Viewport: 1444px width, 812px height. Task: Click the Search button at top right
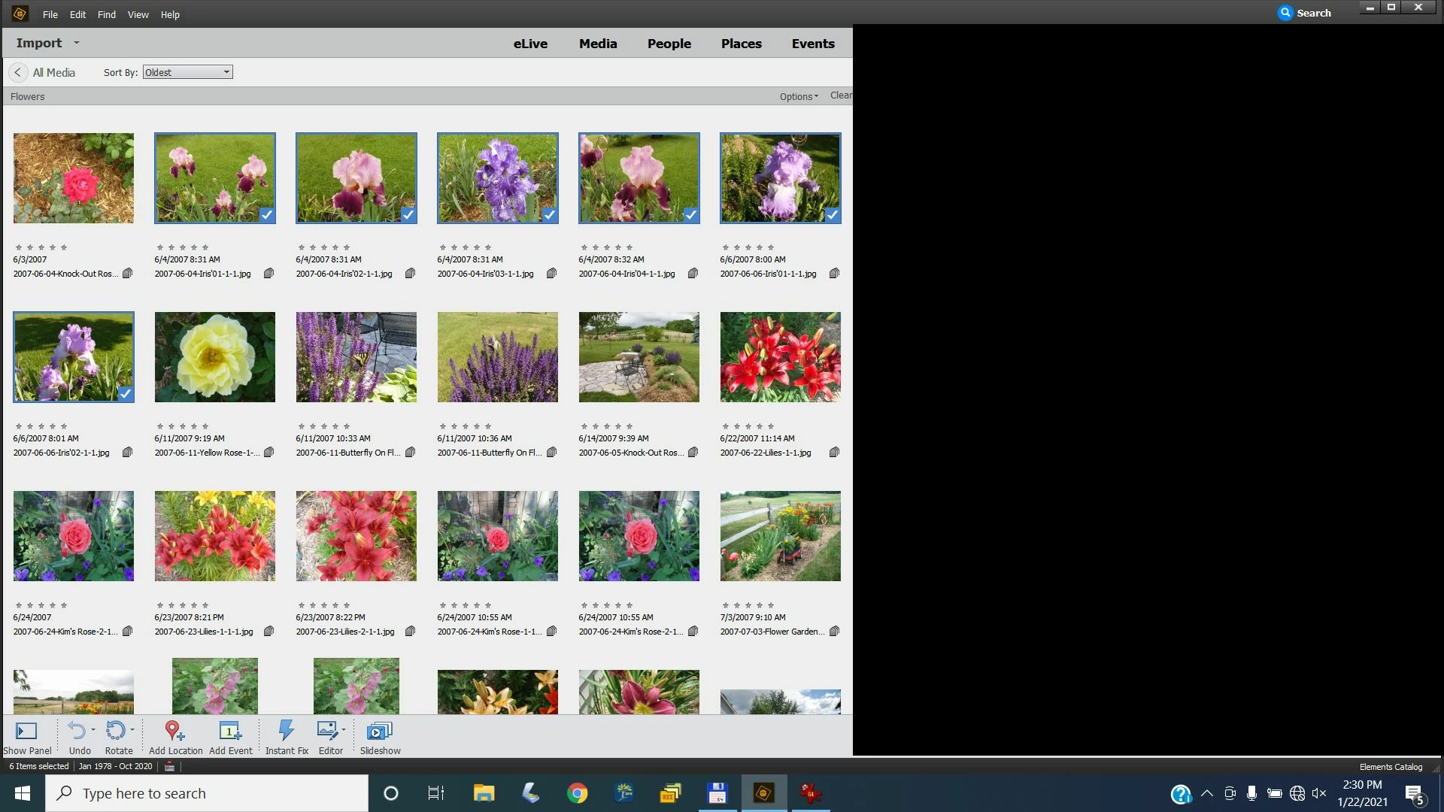pyautogui.click(x=1305, y=13)
